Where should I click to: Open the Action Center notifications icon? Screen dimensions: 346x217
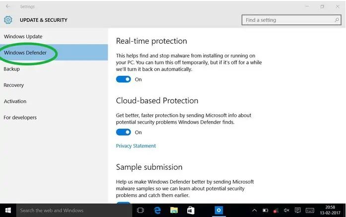(x=298, y=211)
